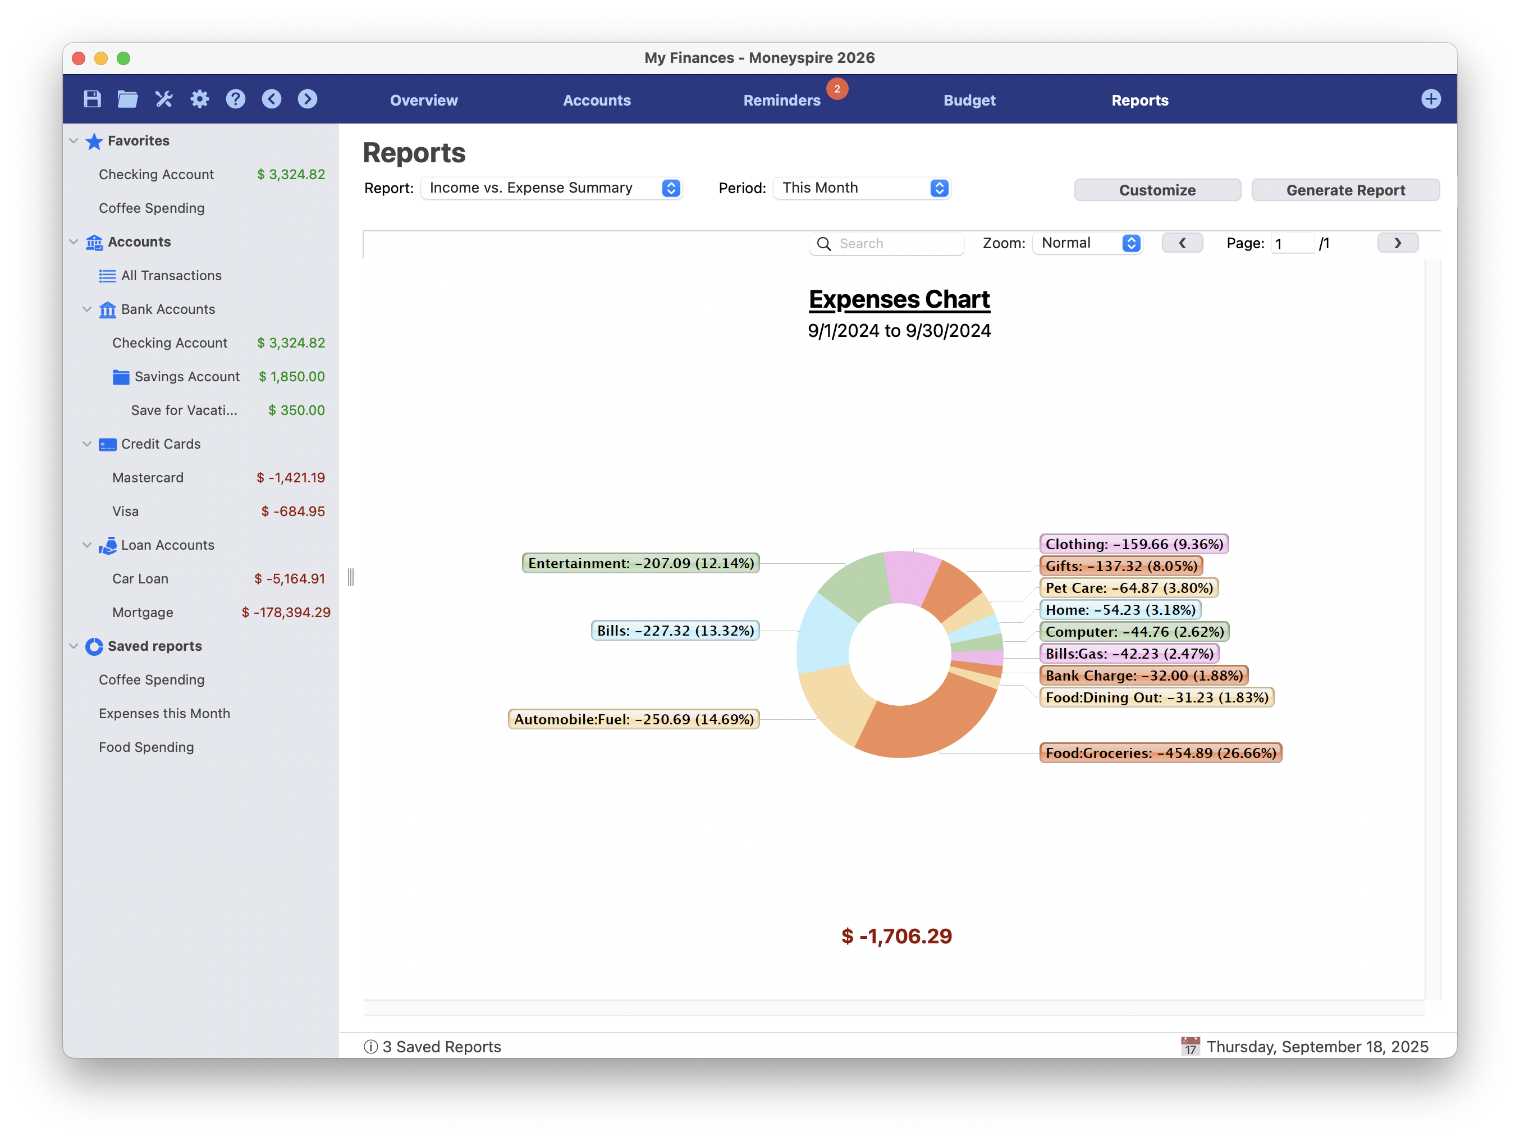The height and width of the screenshot is (1141, 1520).
Task: Open the Reminders tab
Action: click(781, 101)
